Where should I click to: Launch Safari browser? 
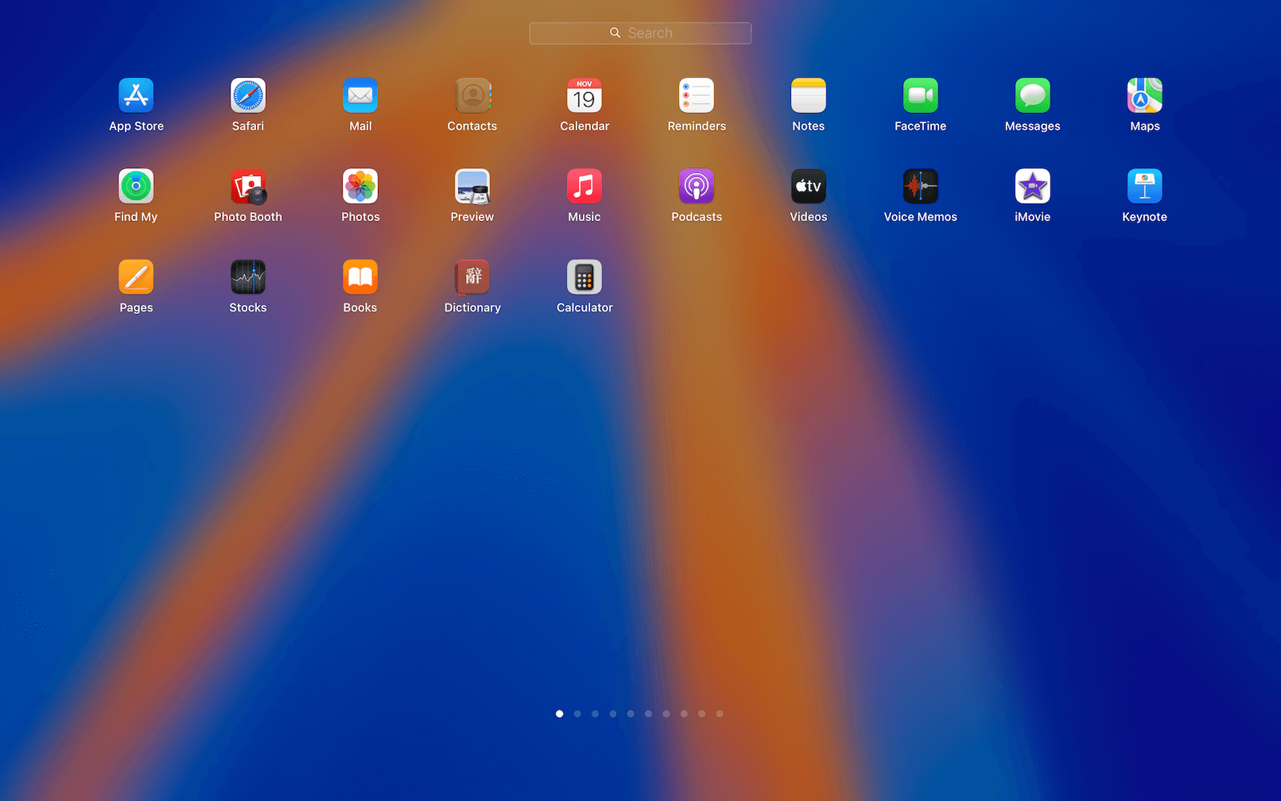point(248,96)
